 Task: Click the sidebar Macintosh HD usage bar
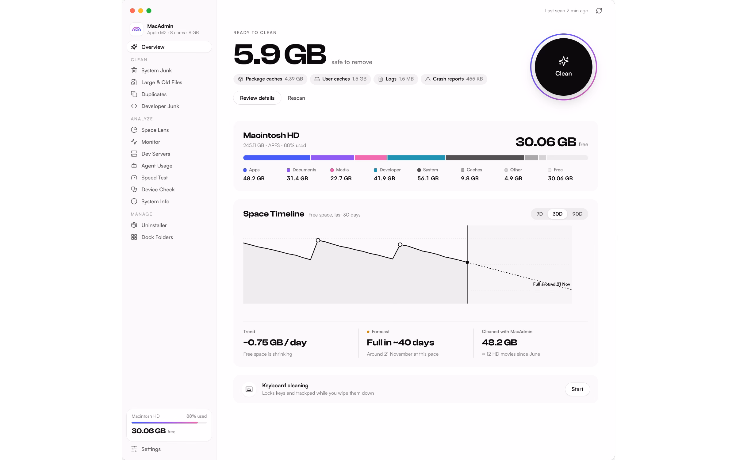click(169, 423)
